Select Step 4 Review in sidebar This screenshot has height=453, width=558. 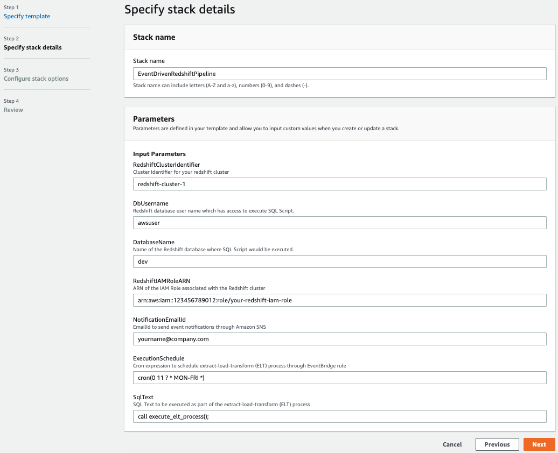point(13,110)
